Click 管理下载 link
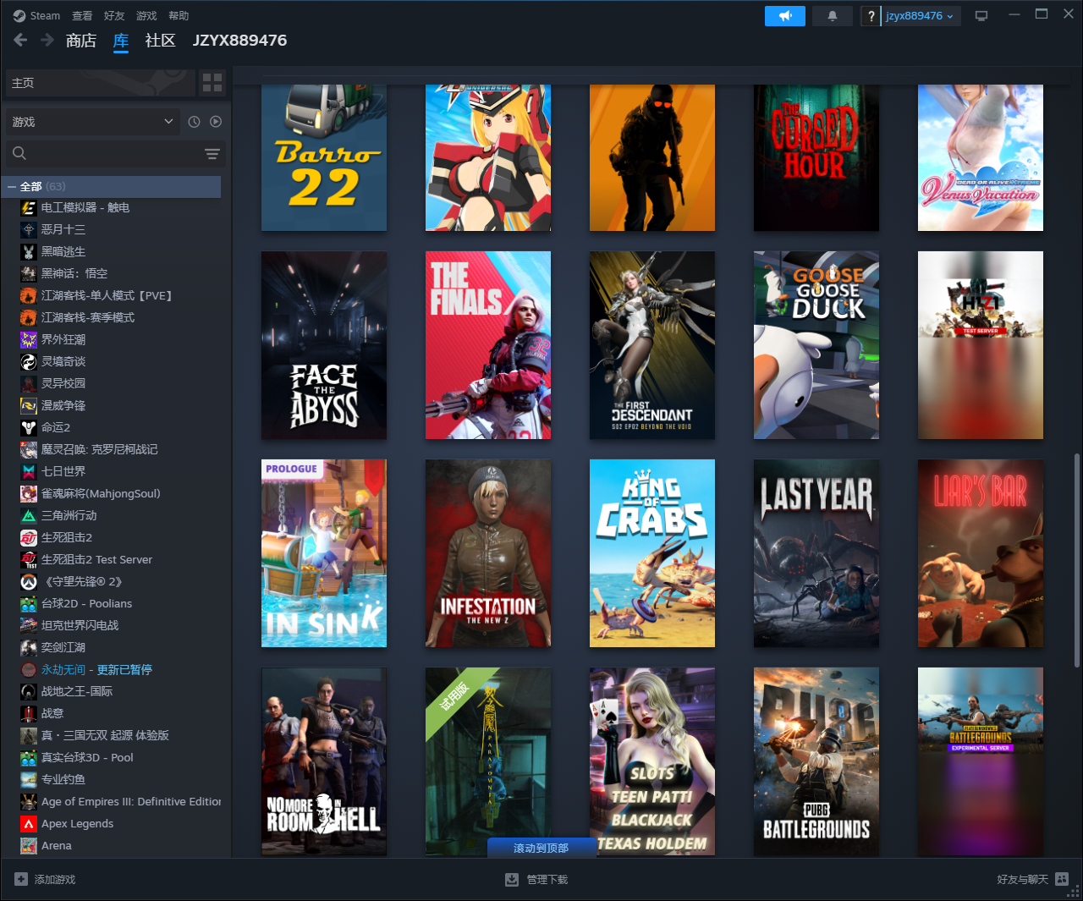 click(547, 879)
